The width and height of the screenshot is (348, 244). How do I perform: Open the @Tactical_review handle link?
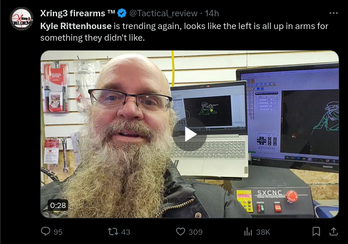click(164, 13)
